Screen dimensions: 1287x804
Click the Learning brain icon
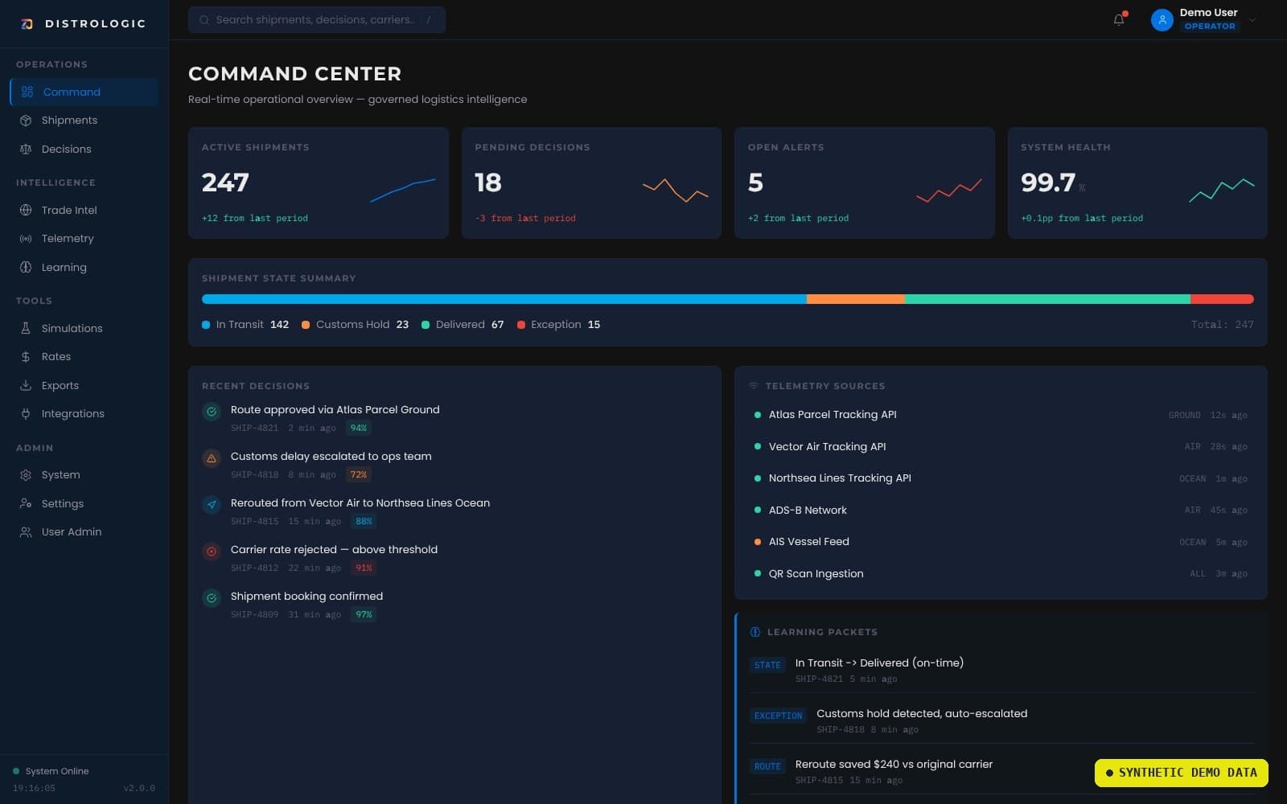pyautogui.click(x=26, y=267)
